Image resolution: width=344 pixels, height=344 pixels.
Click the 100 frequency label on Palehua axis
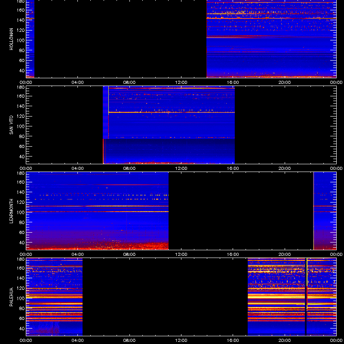coord(21,298)
